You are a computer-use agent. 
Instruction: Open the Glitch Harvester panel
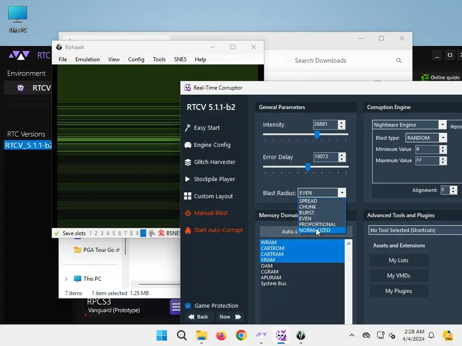click(210, 162)
